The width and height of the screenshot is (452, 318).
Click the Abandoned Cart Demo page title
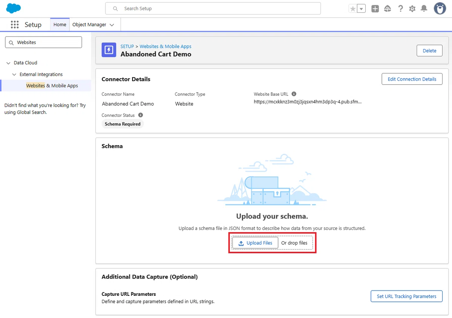pyautogui.click(x=156, y=54)
